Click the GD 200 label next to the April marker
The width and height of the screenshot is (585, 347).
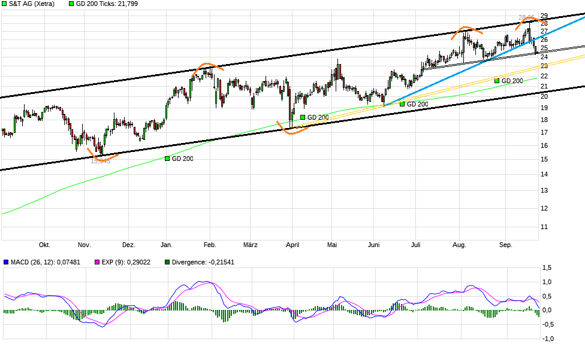(318, 116)
